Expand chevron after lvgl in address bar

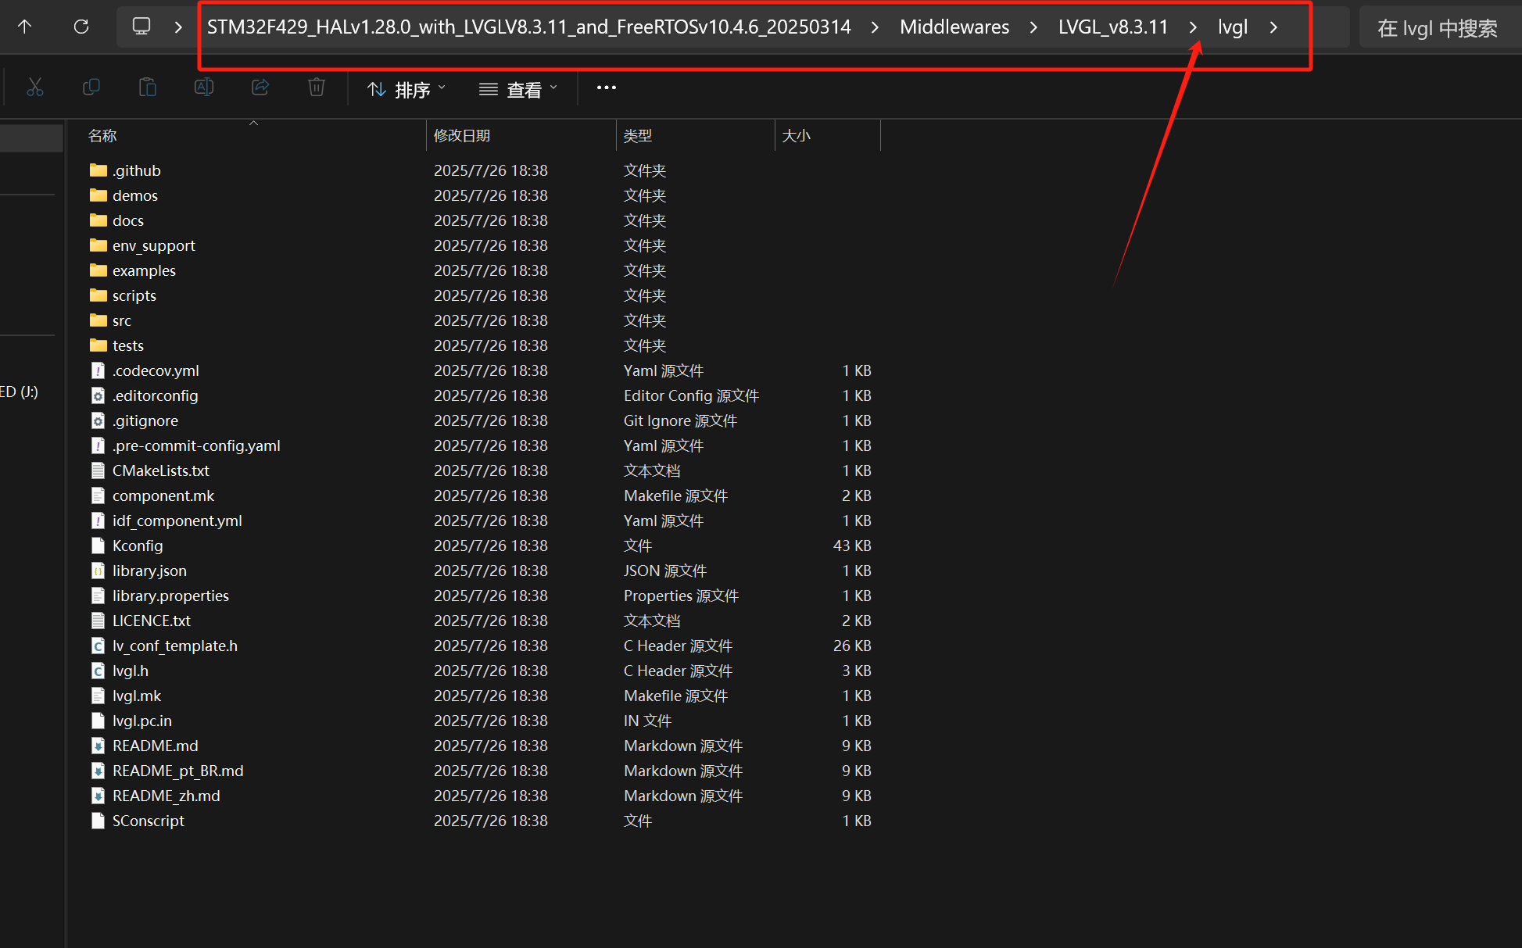click(x=1274, y=27)
